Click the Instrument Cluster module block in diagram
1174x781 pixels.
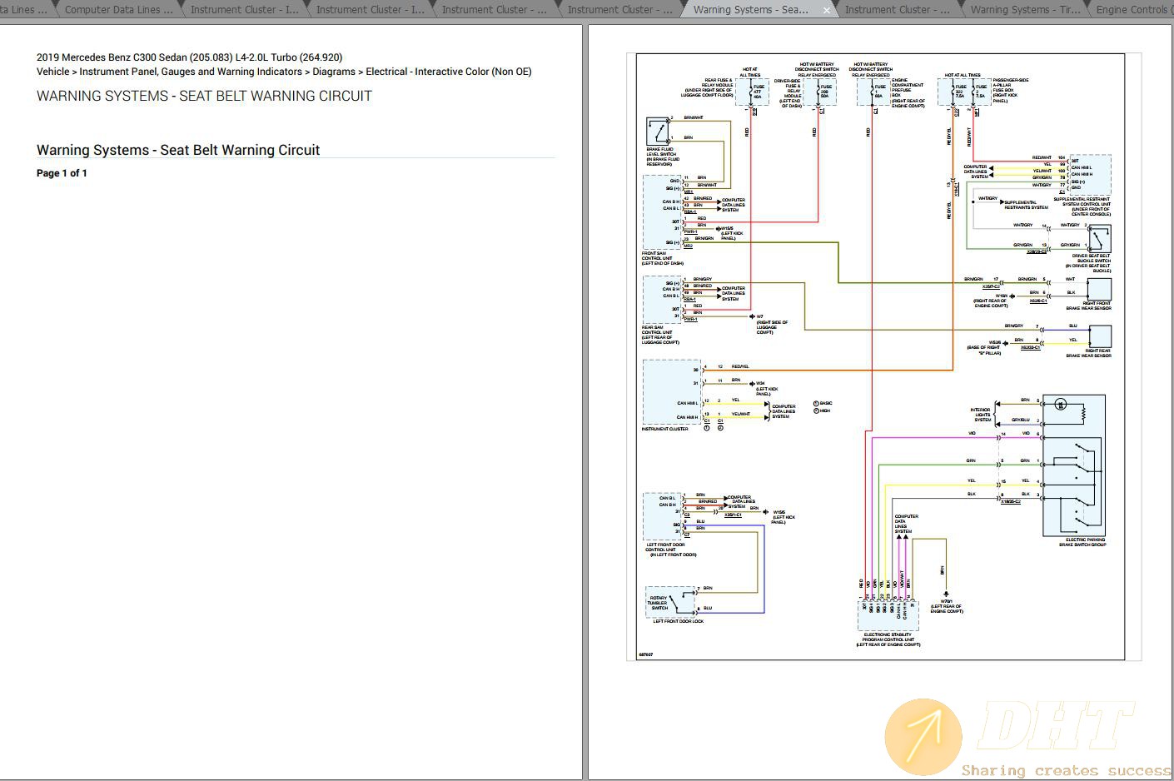(x=672, y=392)
